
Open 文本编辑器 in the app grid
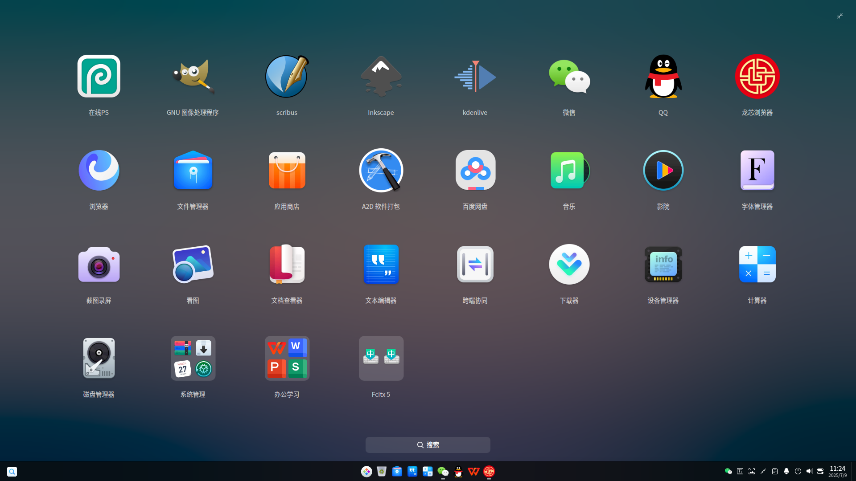pyautogui.click(x=381, y=265)
